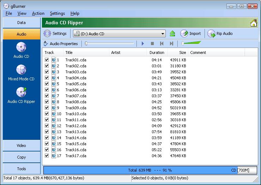Go to the home screen icon
This screenshot has width=261, height=185.
254,23
